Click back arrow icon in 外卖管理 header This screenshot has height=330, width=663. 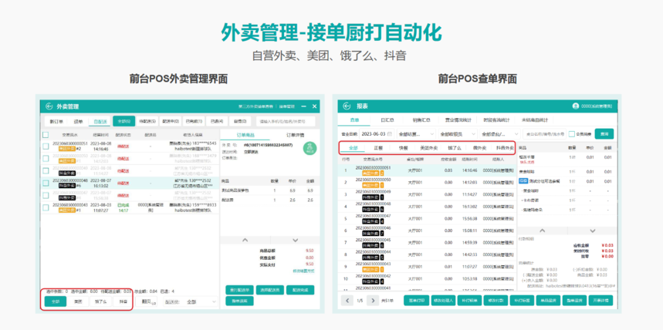pyautogui.click(x=49, y=106)
